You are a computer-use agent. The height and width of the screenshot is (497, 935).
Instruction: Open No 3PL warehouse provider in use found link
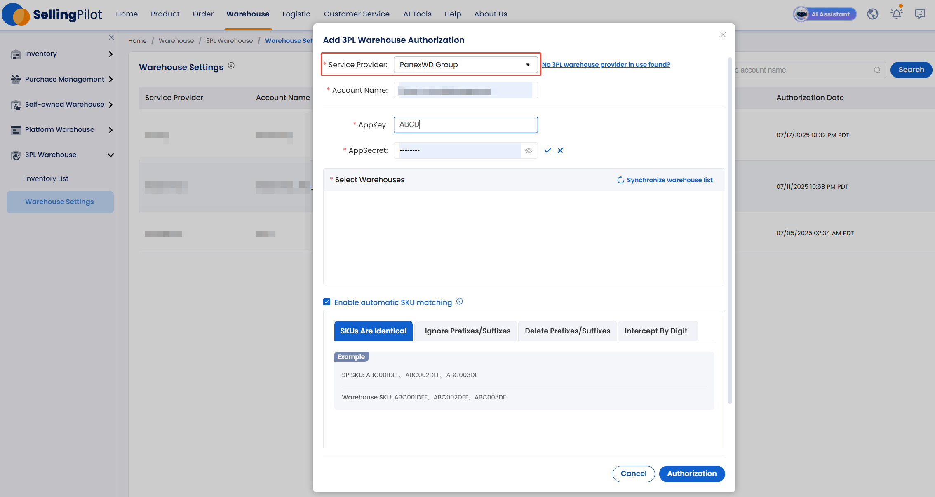606,65
